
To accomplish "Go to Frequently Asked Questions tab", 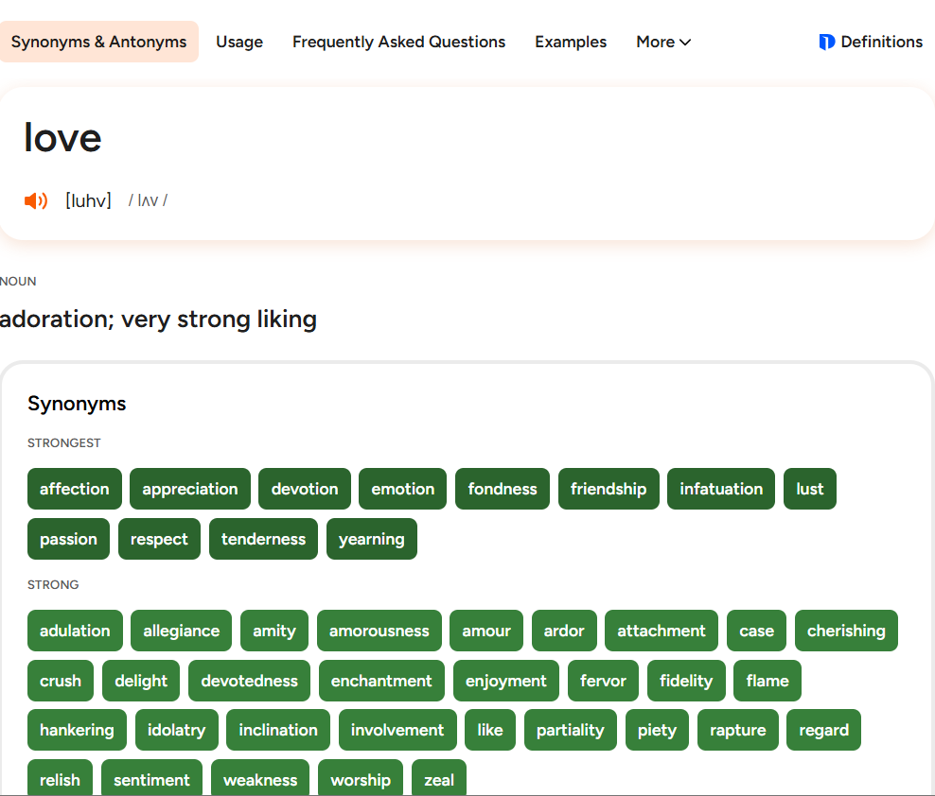I will [x=399, y=42].
